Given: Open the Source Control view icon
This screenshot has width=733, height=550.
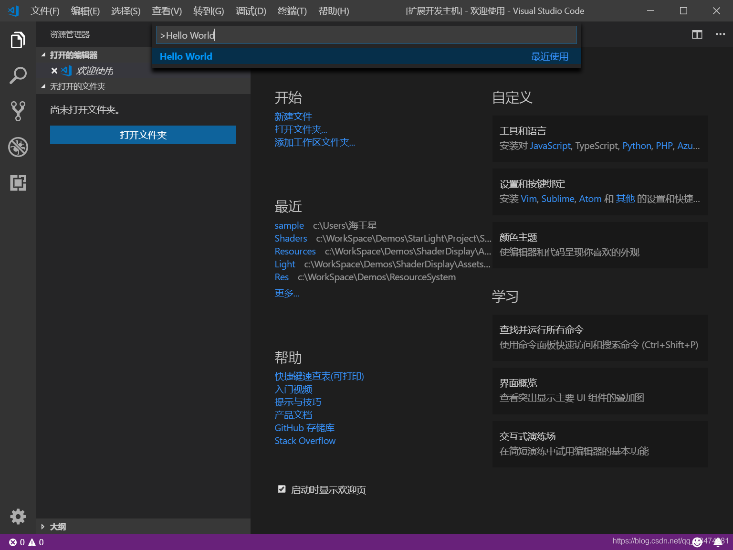Looking at the screenshot, I should point(18,111).
